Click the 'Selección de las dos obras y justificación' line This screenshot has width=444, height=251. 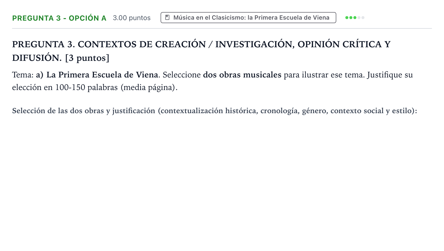pos(215,111)
